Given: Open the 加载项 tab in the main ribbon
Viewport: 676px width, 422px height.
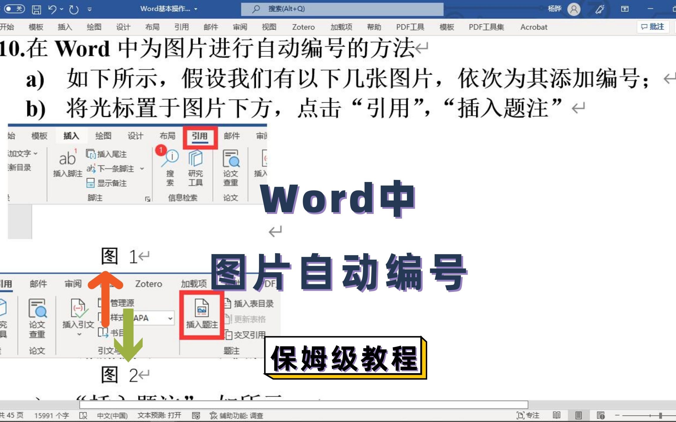Looking at the screenshot, I should coord(341,27).
